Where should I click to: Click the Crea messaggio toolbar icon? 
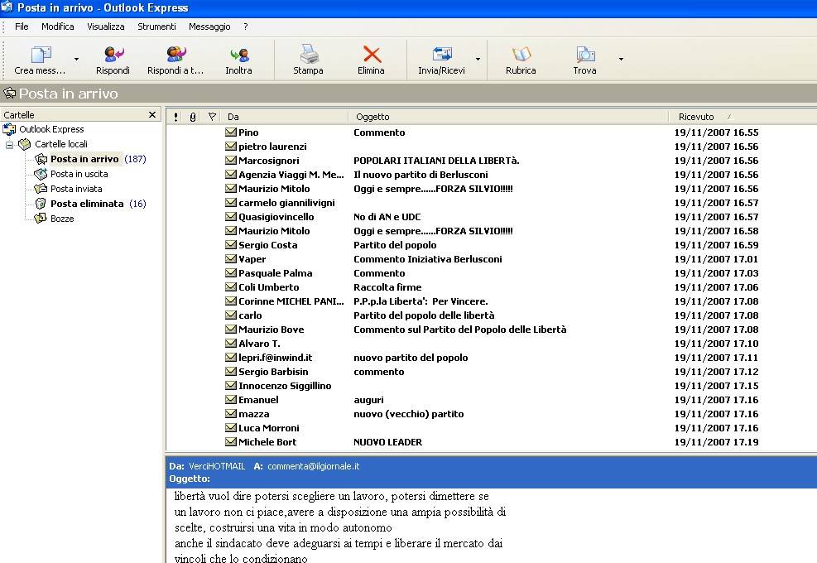[41, 55]
